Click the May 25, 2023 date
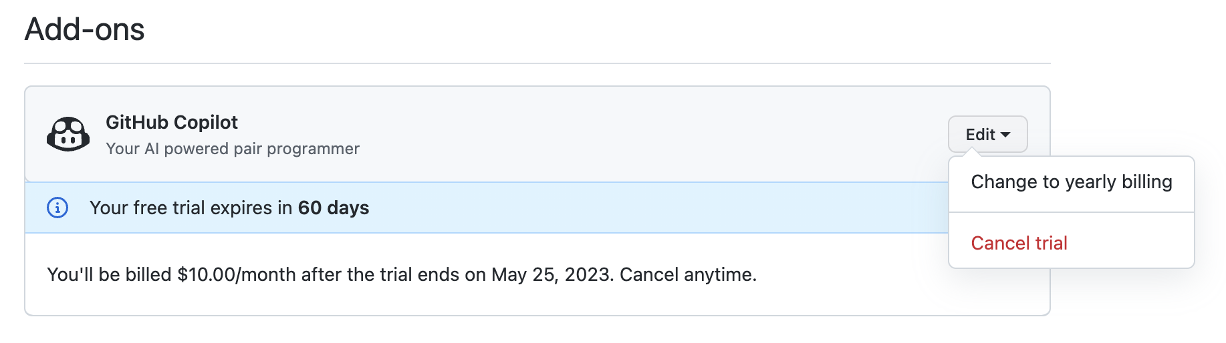Viewport: 1226px width, 343px height. pos(551,274)
